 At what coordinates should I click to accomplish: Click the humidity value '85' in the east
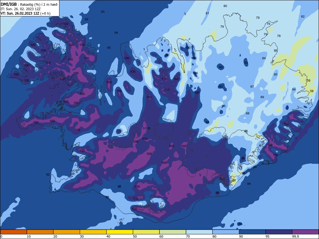point(276,74)
